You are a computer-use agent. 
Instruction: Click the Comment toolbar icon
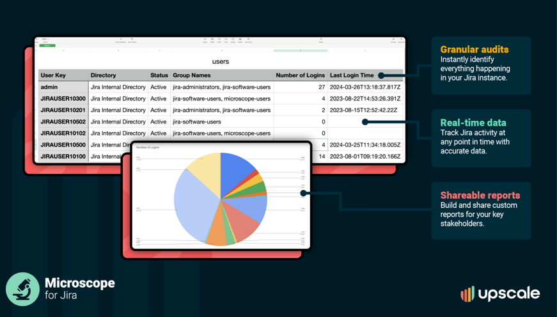[248, 40]
